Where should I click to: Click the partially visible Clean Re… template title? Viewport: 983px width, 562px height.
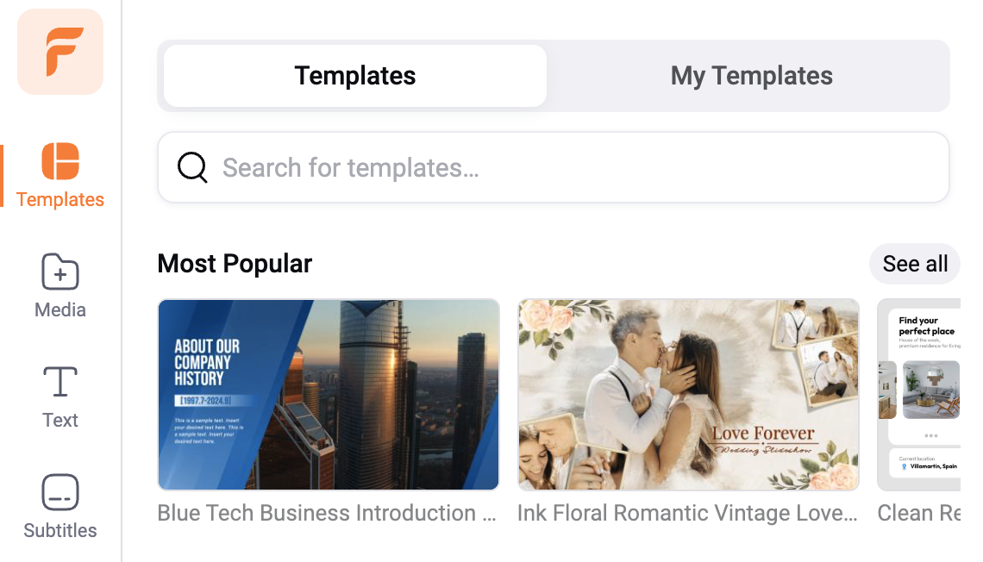(919, 514)
